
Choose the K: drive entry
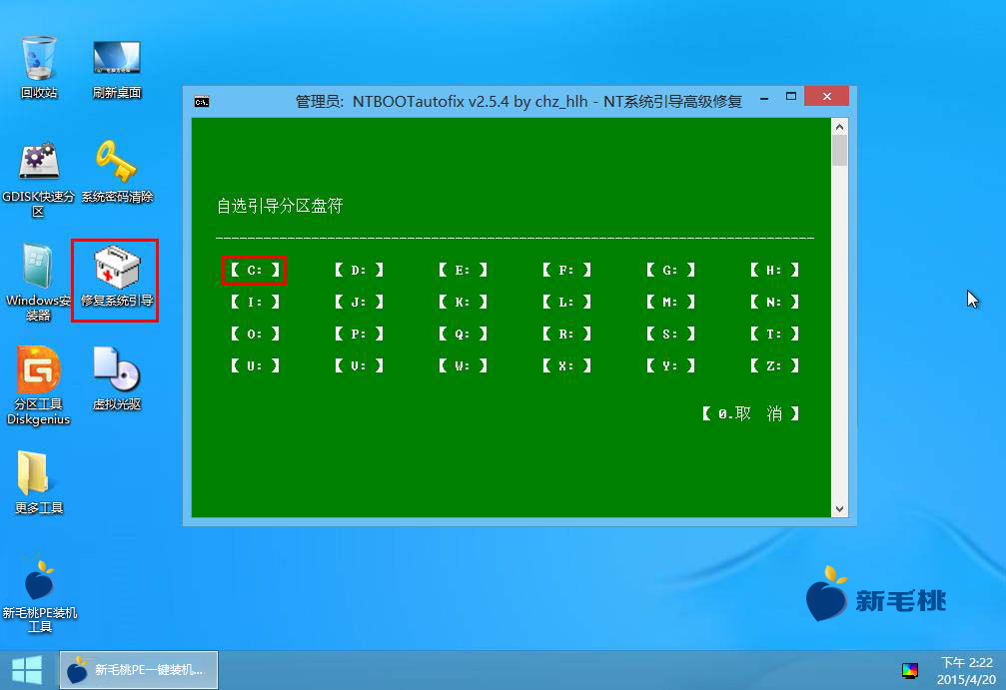pos(463,302)
